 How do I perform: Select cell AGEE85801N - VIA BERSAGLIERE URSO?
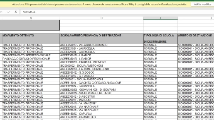tap(102, 93)
